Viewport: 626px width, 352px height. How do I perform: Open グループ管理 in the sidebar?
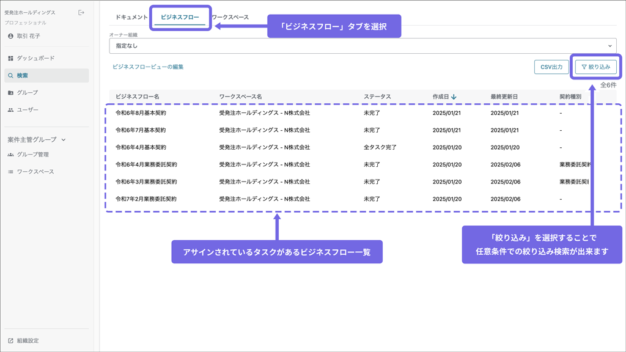(46, 155)
